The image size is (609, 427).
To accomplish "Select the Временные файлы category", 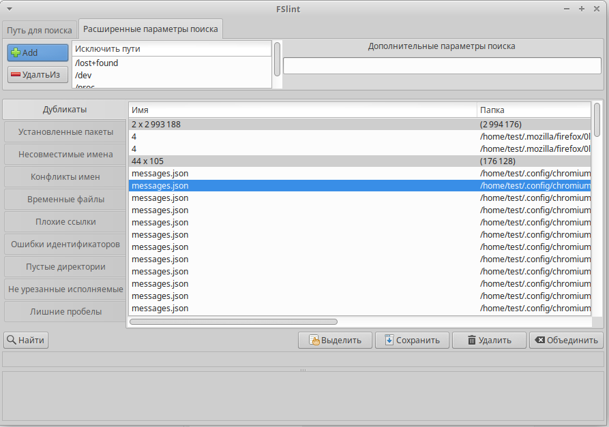I will click(65, 200).
